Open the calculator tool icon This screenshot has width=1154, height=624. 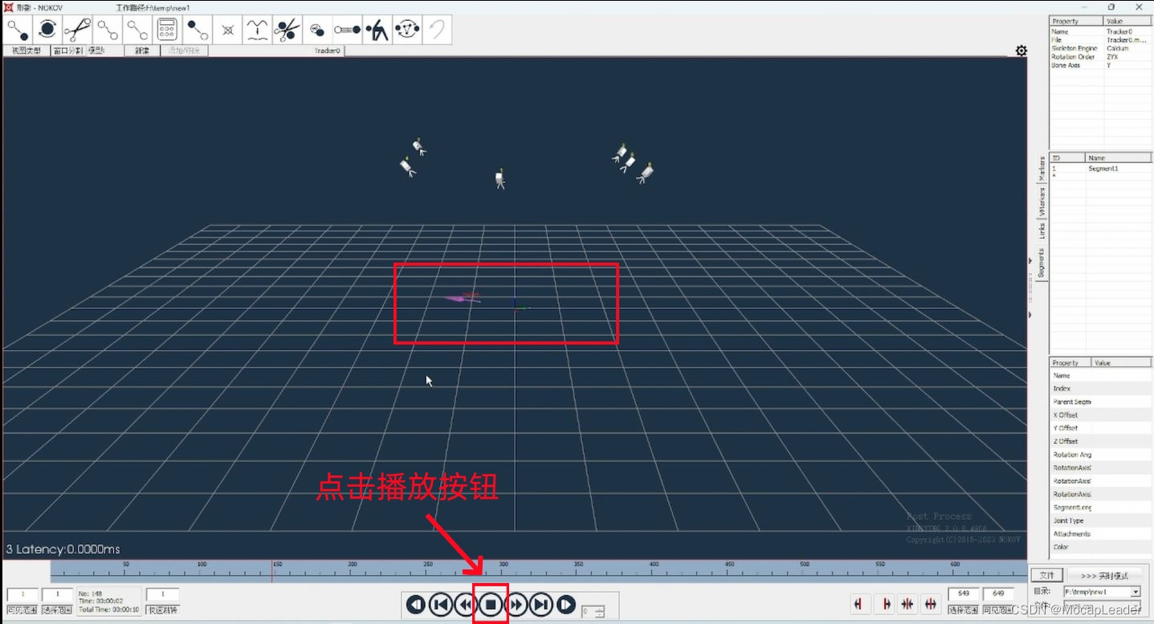(x=167, y=31)
